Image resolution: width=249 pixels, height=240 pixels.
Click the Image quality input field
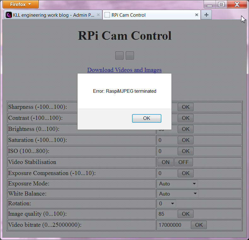(x=167, y=214)
